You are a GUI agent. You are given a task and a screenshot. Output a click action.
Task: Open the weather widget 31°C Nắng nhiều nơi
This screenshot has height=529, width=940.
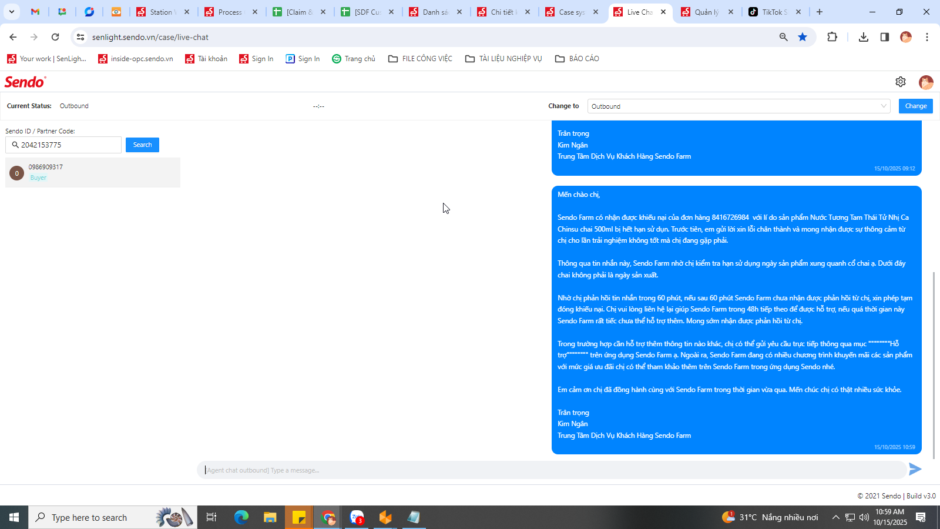coord(770,517)
